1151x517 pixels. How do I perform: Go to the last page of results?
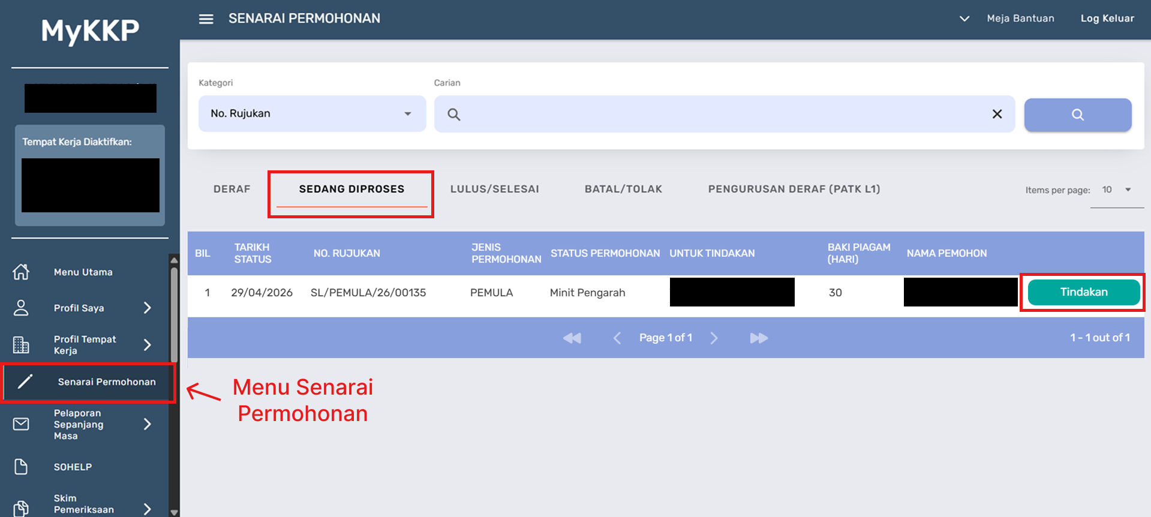click(759, 338)
